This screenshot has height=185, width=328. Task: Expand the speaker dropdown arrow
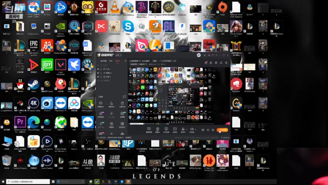195,129
